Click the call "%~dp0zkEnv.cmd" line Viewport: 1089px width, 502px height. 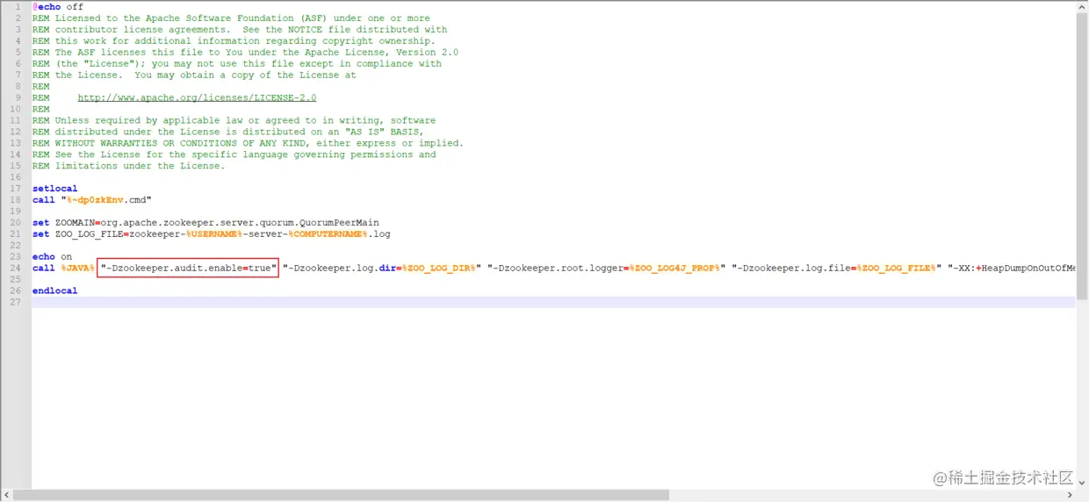tap(92, 200)
